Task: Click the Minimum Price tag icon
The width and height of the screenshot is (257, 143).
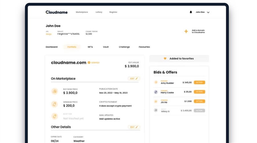Action: (54, 104)
